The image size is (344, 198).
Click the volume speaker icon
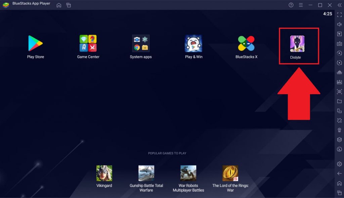click(339, 24)
